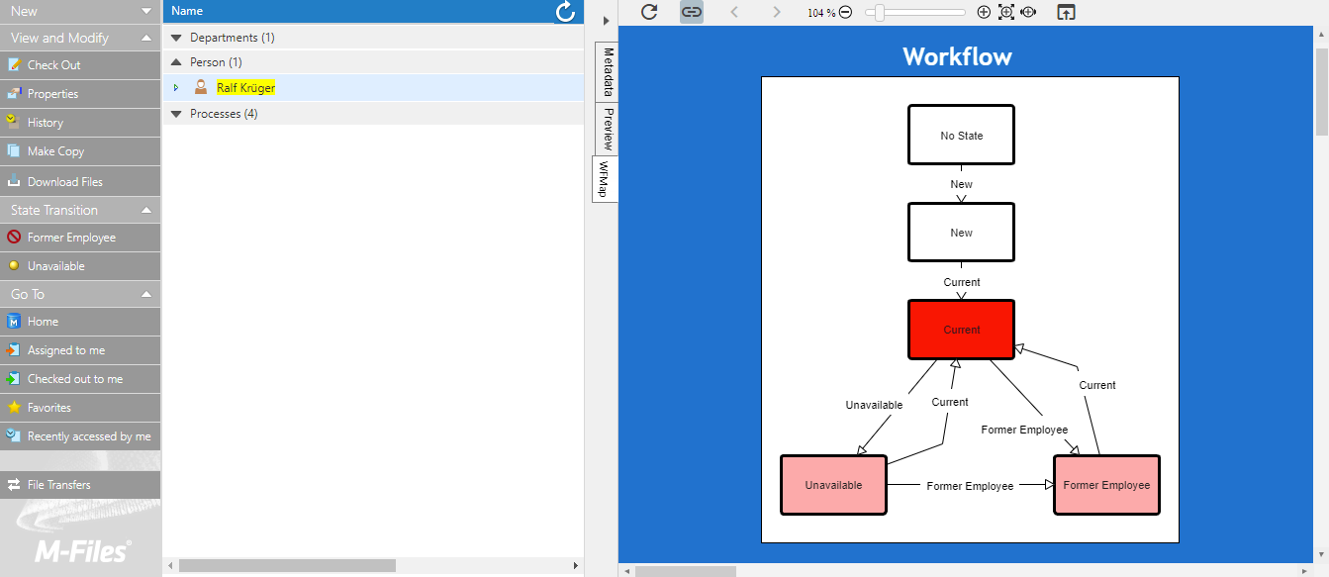Select Former Employee state transition
The height and width of the screenshot is (577, 1329).
(71, 238)
